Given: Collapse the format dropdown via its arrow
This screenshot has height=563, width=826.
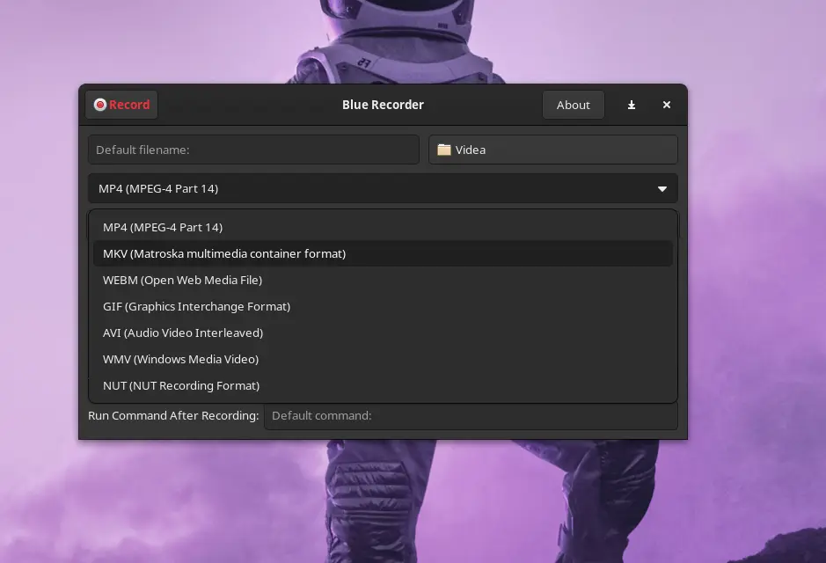Looking at the screenshot, I should coord(662,188).
